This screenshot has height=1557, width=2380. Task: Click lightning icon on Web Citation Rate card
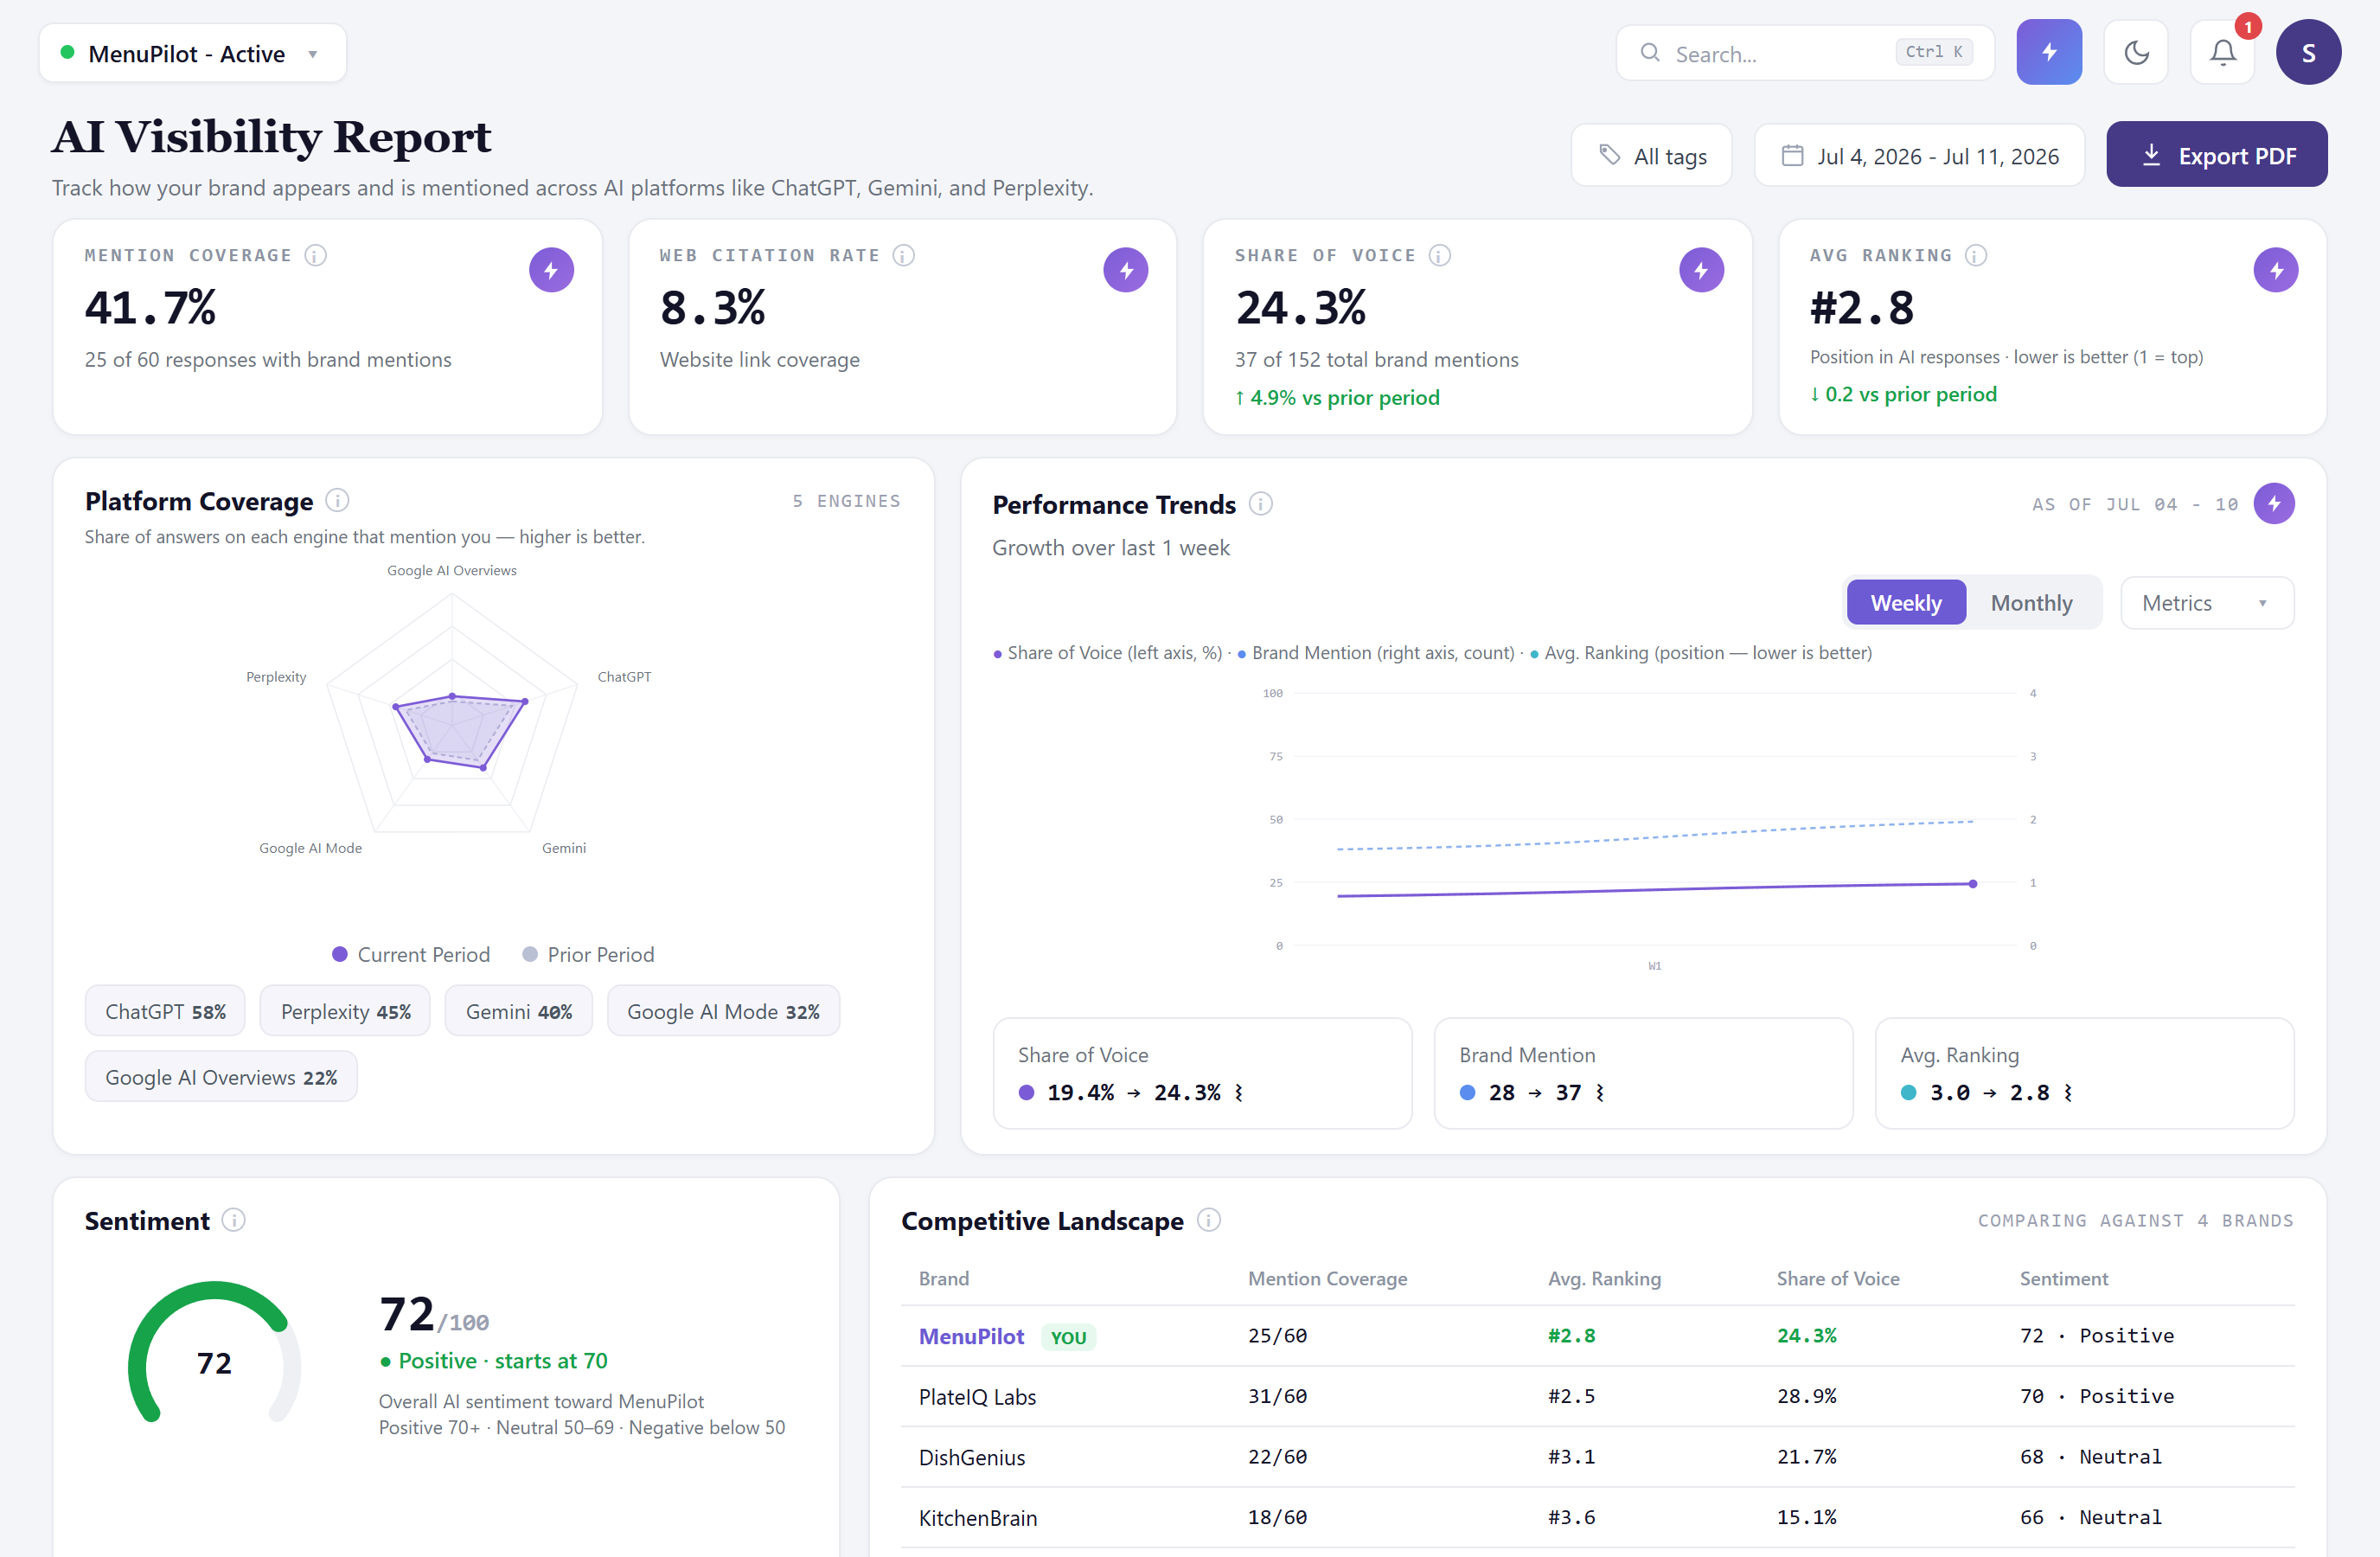pos(1126,270)
